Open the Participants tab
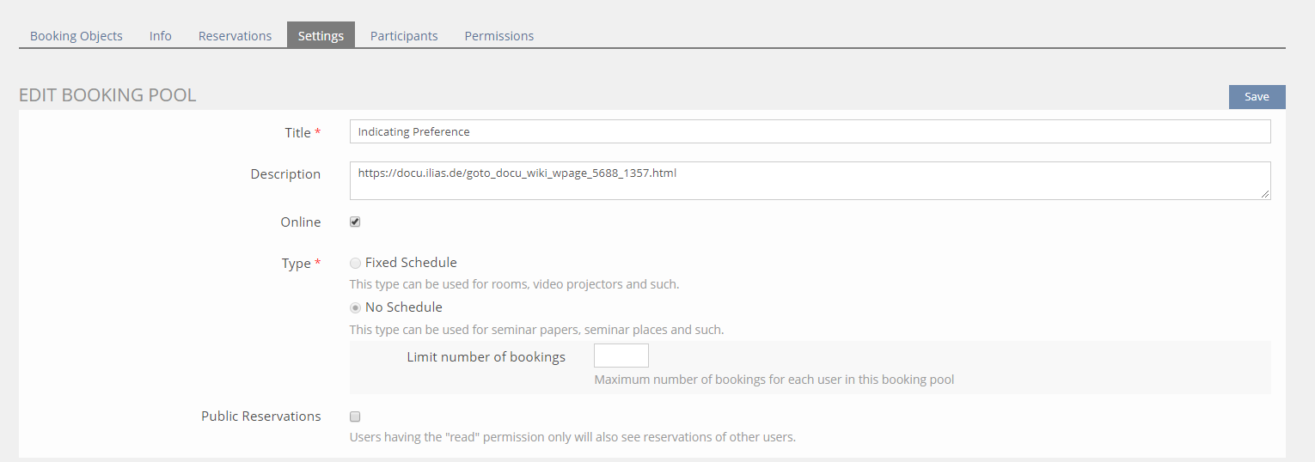The image size is (1315, 462). coord(404,36)
